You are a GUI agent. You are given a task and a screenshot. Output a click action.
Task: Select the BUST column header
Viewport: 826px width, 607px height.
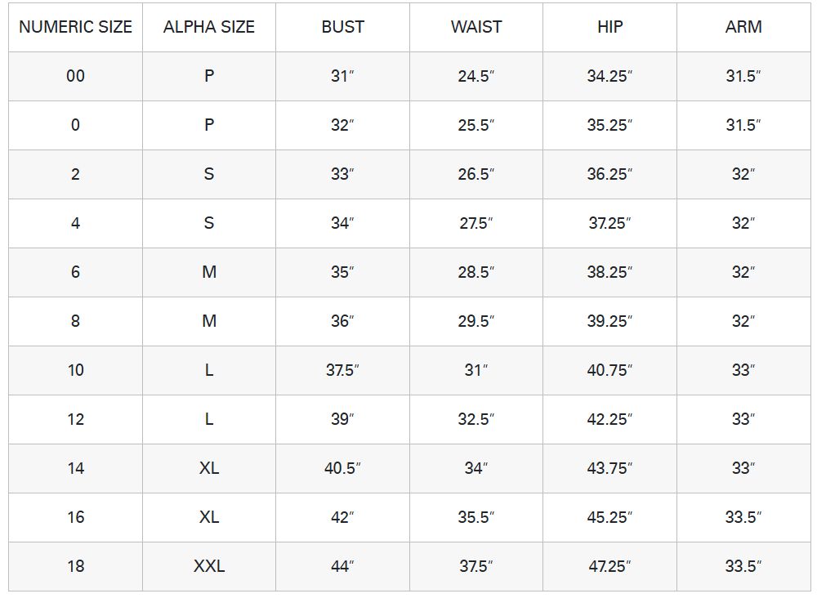342,27
